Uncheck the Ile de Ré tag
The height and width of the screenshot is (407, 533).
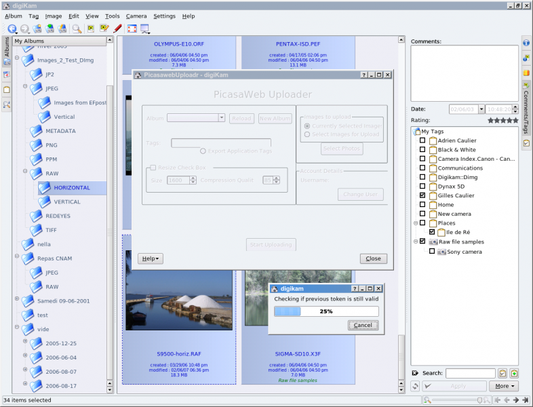pos(432,232)
